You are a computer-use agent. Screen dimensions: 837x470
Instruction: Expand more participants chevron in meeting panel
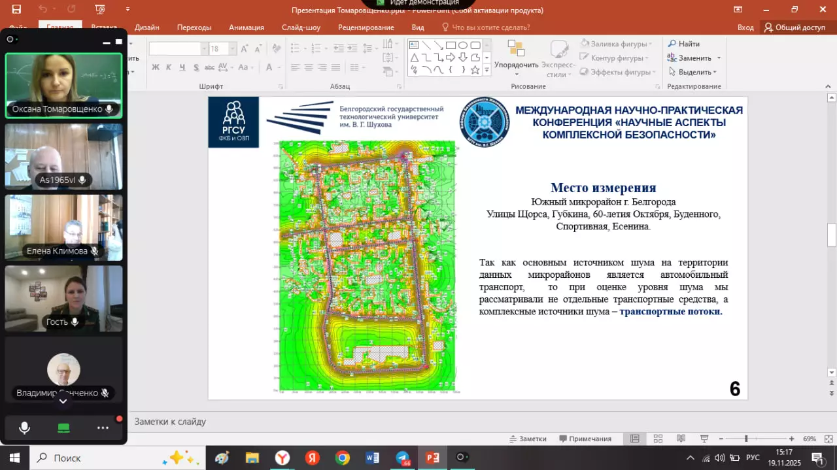pos(63,401)
